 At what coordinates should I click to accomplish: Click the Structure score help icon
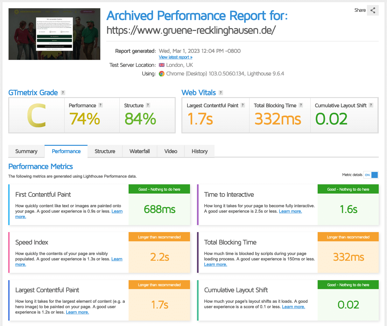pyautogui.click(x=148, y=105)
